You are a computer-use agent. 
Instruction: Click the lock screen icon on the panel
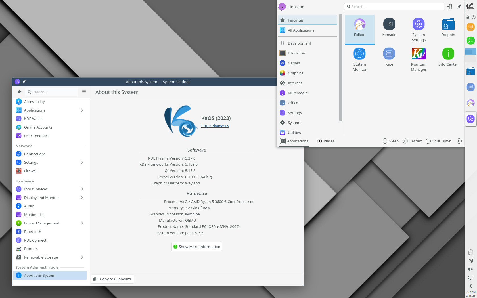click(x=468, y=17)
